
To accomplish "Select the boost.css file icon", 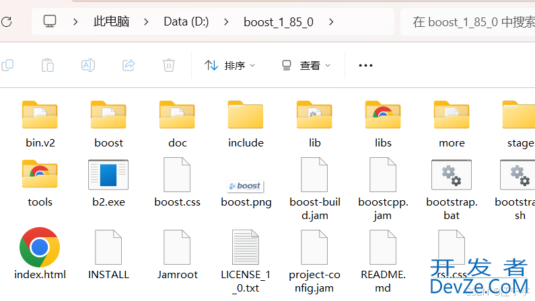I will click(177, 174).
